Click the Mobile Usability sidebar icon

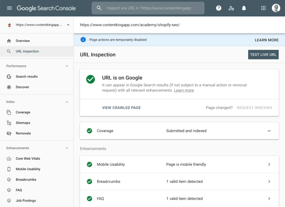(x=9, y=169)
